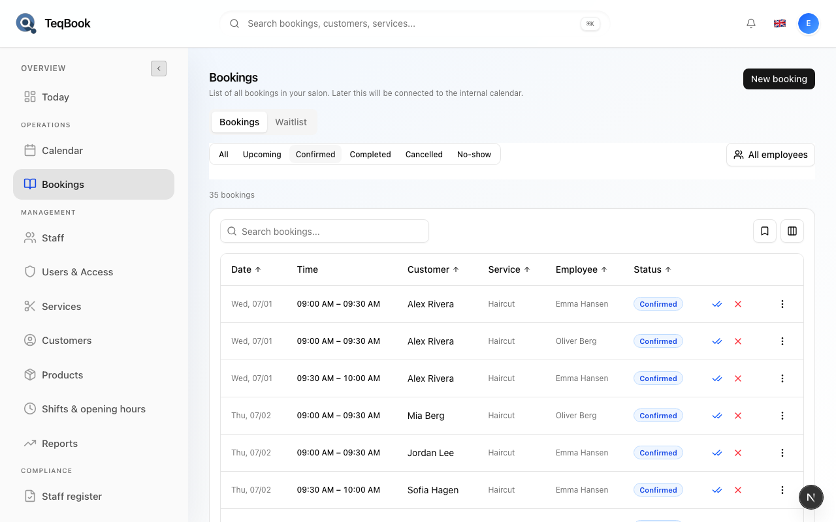Click the Confirmed badge in the Mia Berg row

(x=658, y=416)
